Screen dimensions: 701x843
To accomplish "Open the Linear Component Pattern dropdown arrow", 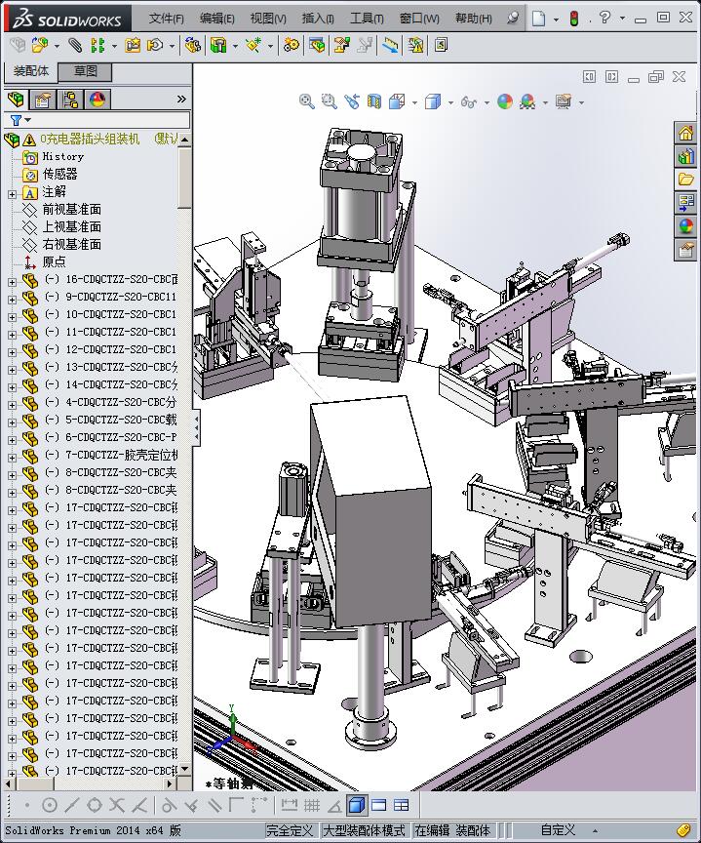I will tap(114, 46).
